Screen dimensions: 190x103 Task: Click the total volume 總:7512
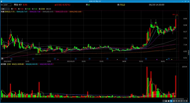121,5
